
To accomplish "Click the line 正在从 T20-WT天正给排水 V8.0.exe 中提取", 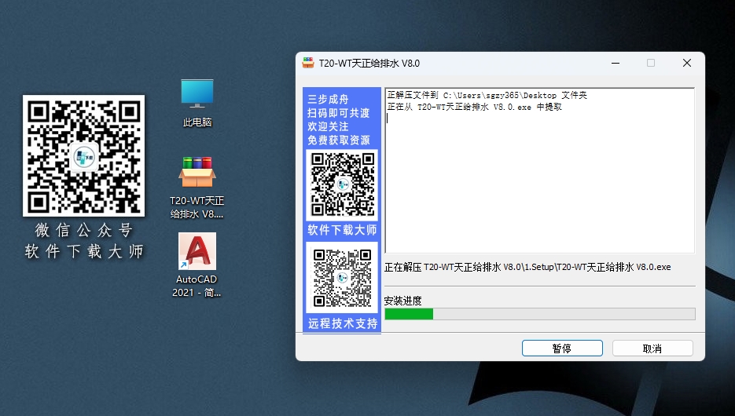I will [x=474, y=108].
